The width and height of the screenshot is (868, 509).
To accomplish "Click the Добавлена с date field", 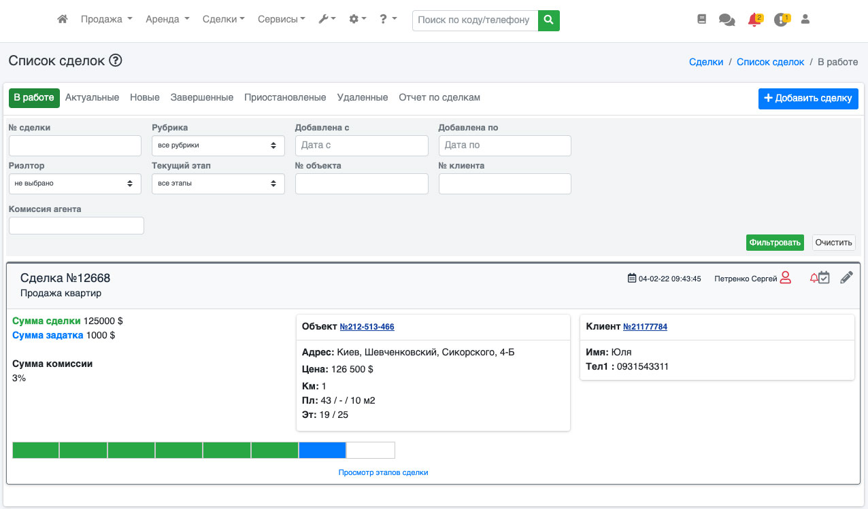I will (x=361, y=145).
